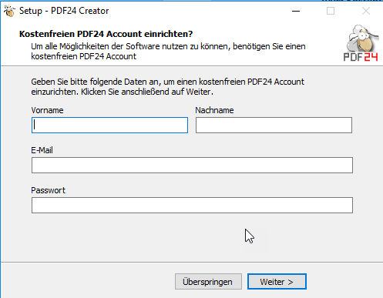The height and width of the screenshot is (298, 383).
Task: Click the 'Nachname' label
Action: [x=214, y=110]
